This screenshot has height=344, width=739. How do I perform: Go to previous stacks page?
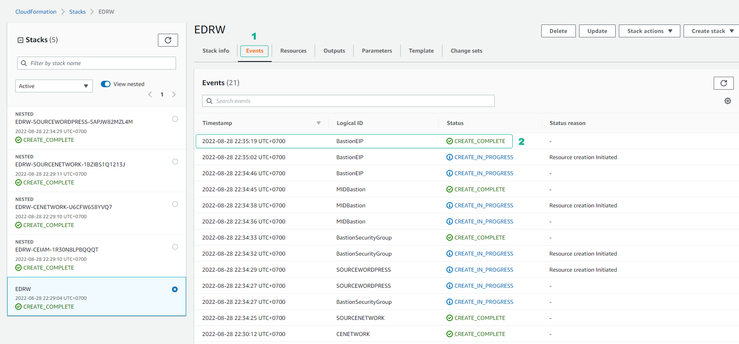[150, 94]
